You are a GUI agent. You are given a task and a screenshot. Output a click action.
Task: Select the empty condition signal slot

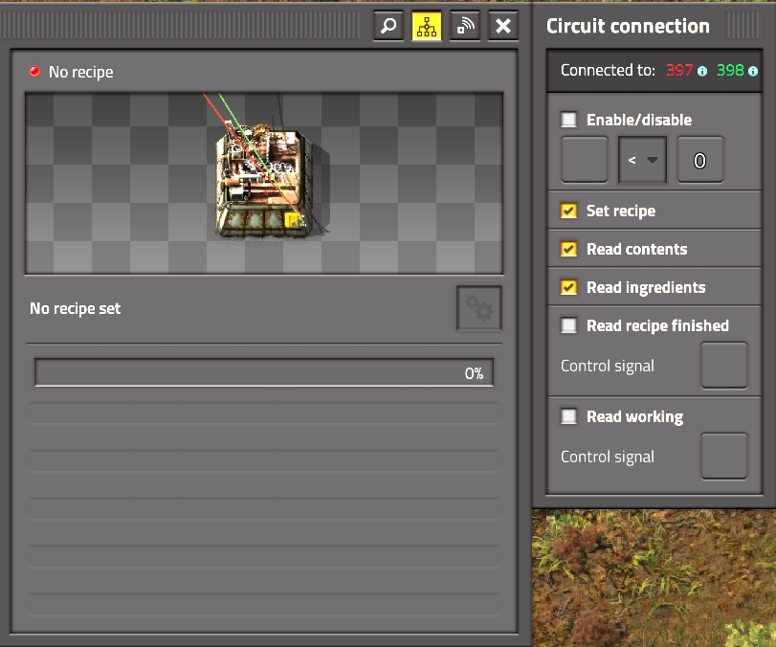(x=585, y=160)
